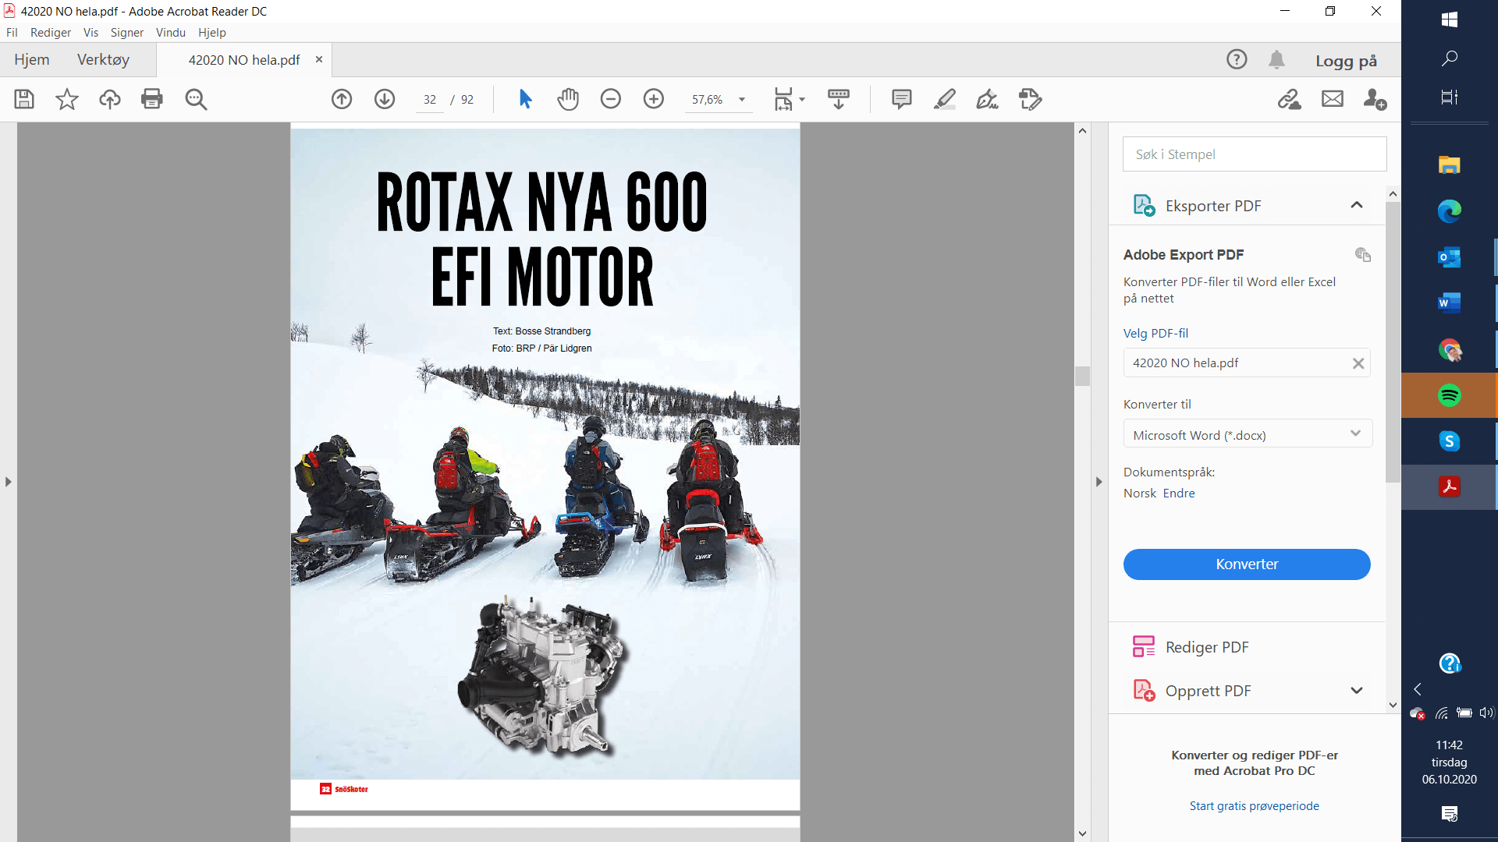Screen dimensions: 1498x842
Task: Open Skype from the taskbar
Action: coord(1450,441)
